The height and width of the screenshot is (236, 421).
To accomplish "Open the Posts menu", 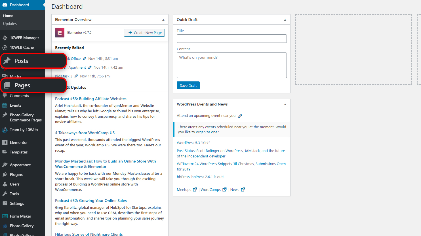I will point(33,61).
